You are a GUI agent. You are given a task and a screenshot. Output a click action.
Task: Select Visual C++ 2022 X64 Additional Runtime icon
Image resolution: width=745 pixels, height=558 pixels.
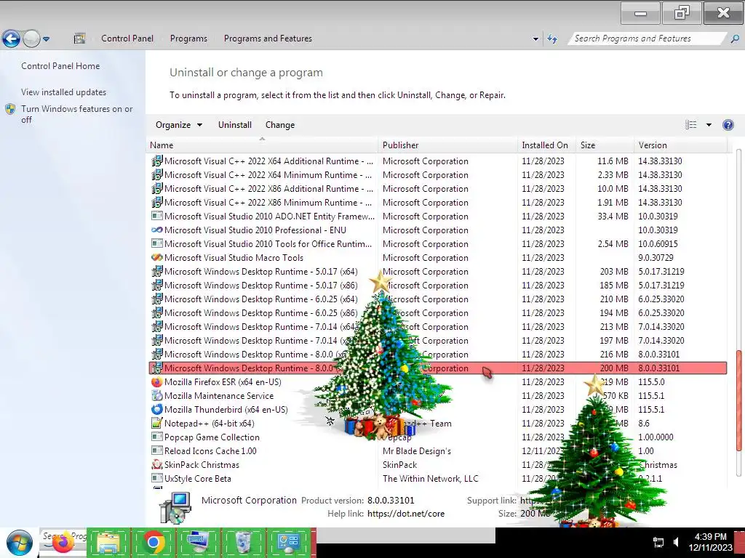pos(157,161)
